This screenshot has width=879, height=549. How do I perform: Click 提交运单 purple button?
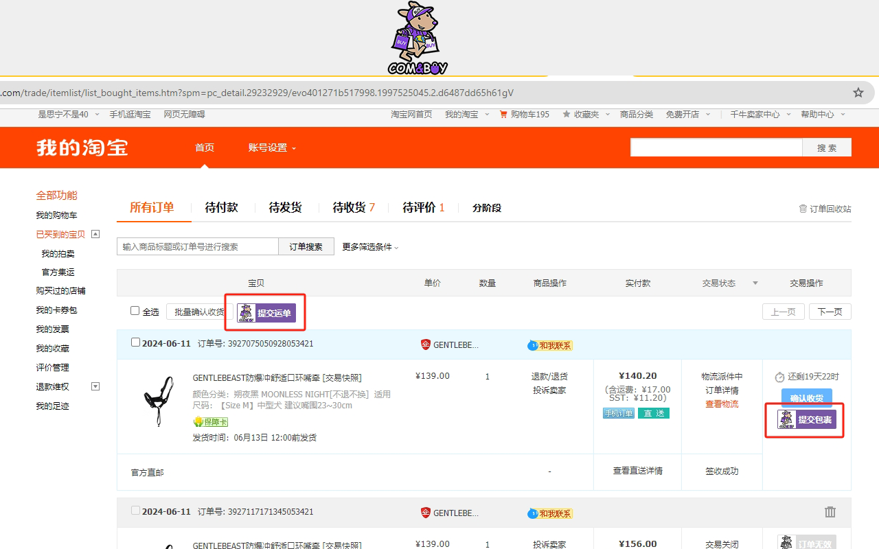[x=266, y=313]
